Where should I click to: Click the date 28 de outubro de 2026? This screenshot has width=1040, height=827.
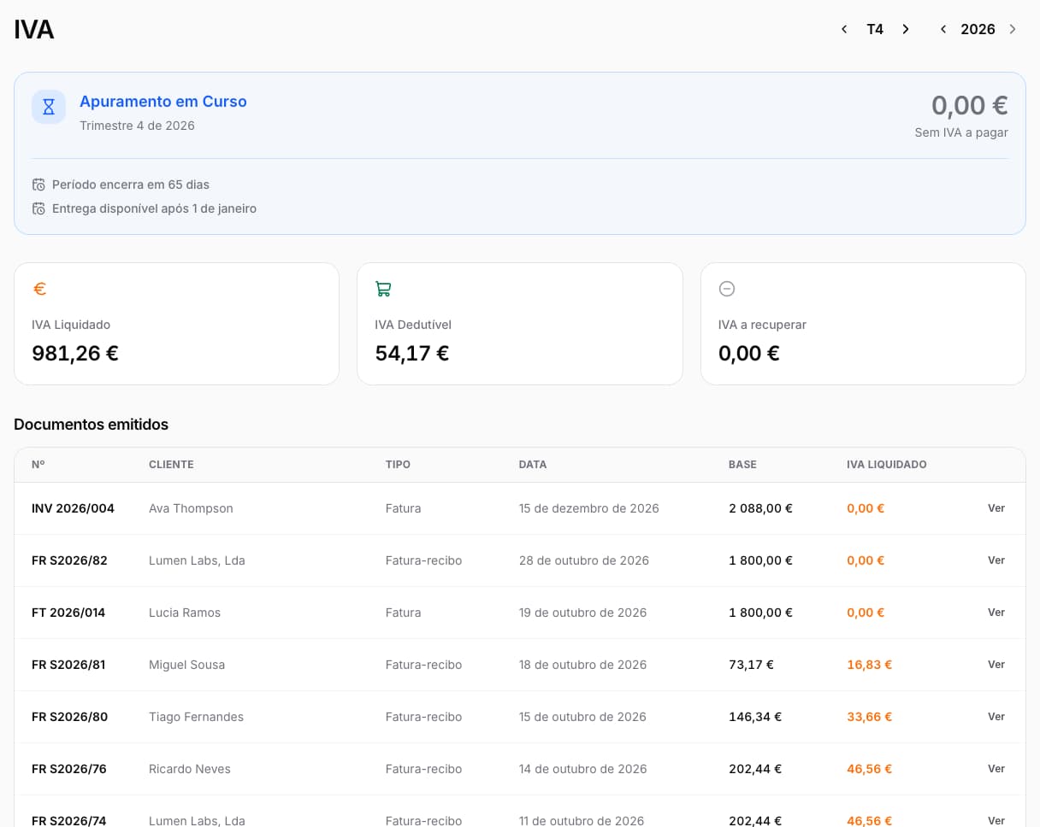[584, 560]
